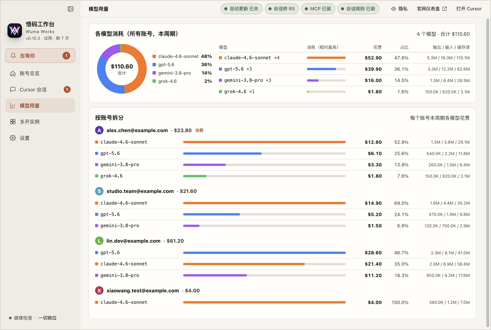Open the 官网仪表盘 link
This screenshot has height=330, width=491.
pos(432,9)
